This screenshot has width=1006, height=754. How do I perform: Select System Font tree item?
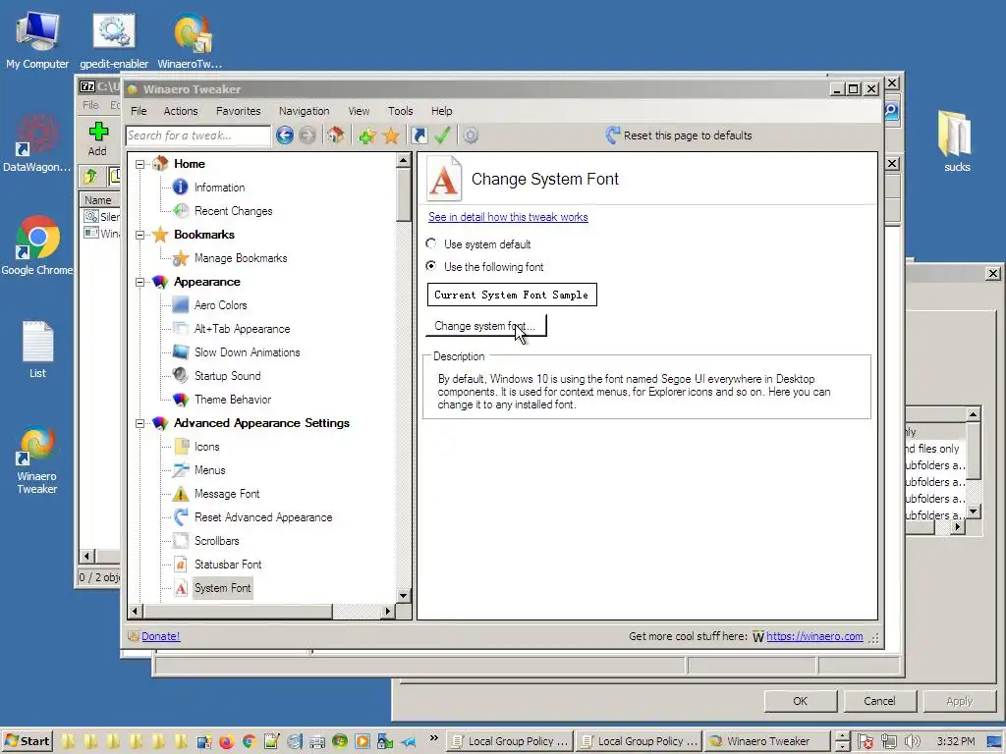tap(222, 588)
